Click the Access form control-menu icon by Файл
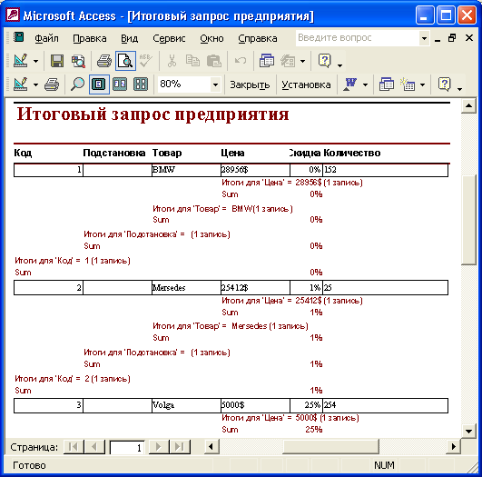This screenshot has height=477, width=482. (x=19, y=37)
